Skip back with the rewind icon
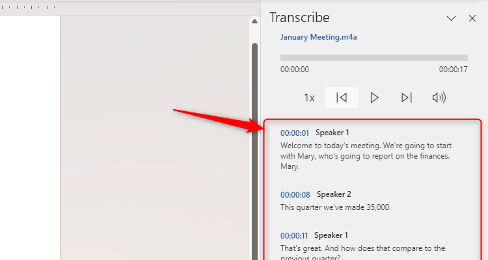 point(342,97)
